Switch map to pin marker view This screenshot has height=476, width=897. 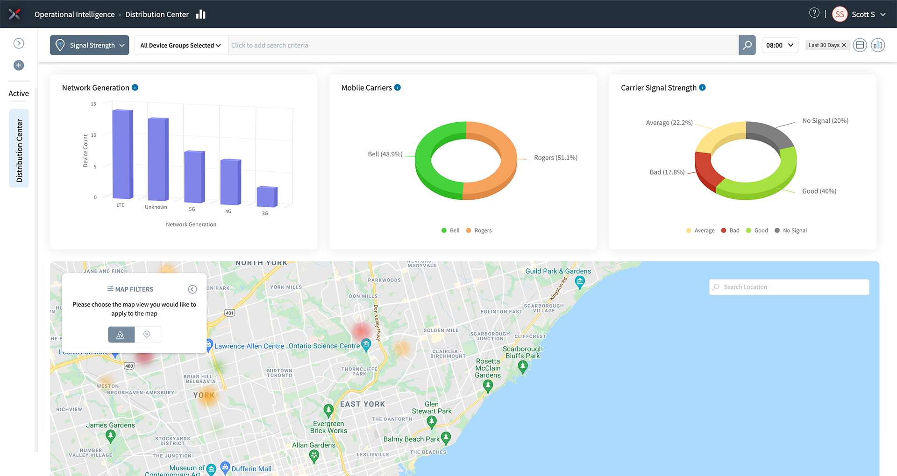pyautogui.click(x=147, y=335)
